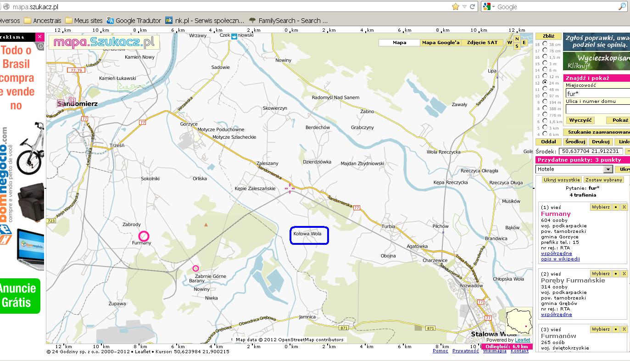
Task: Select zoom level 14 (6 m)
Action: click(545, 70)
